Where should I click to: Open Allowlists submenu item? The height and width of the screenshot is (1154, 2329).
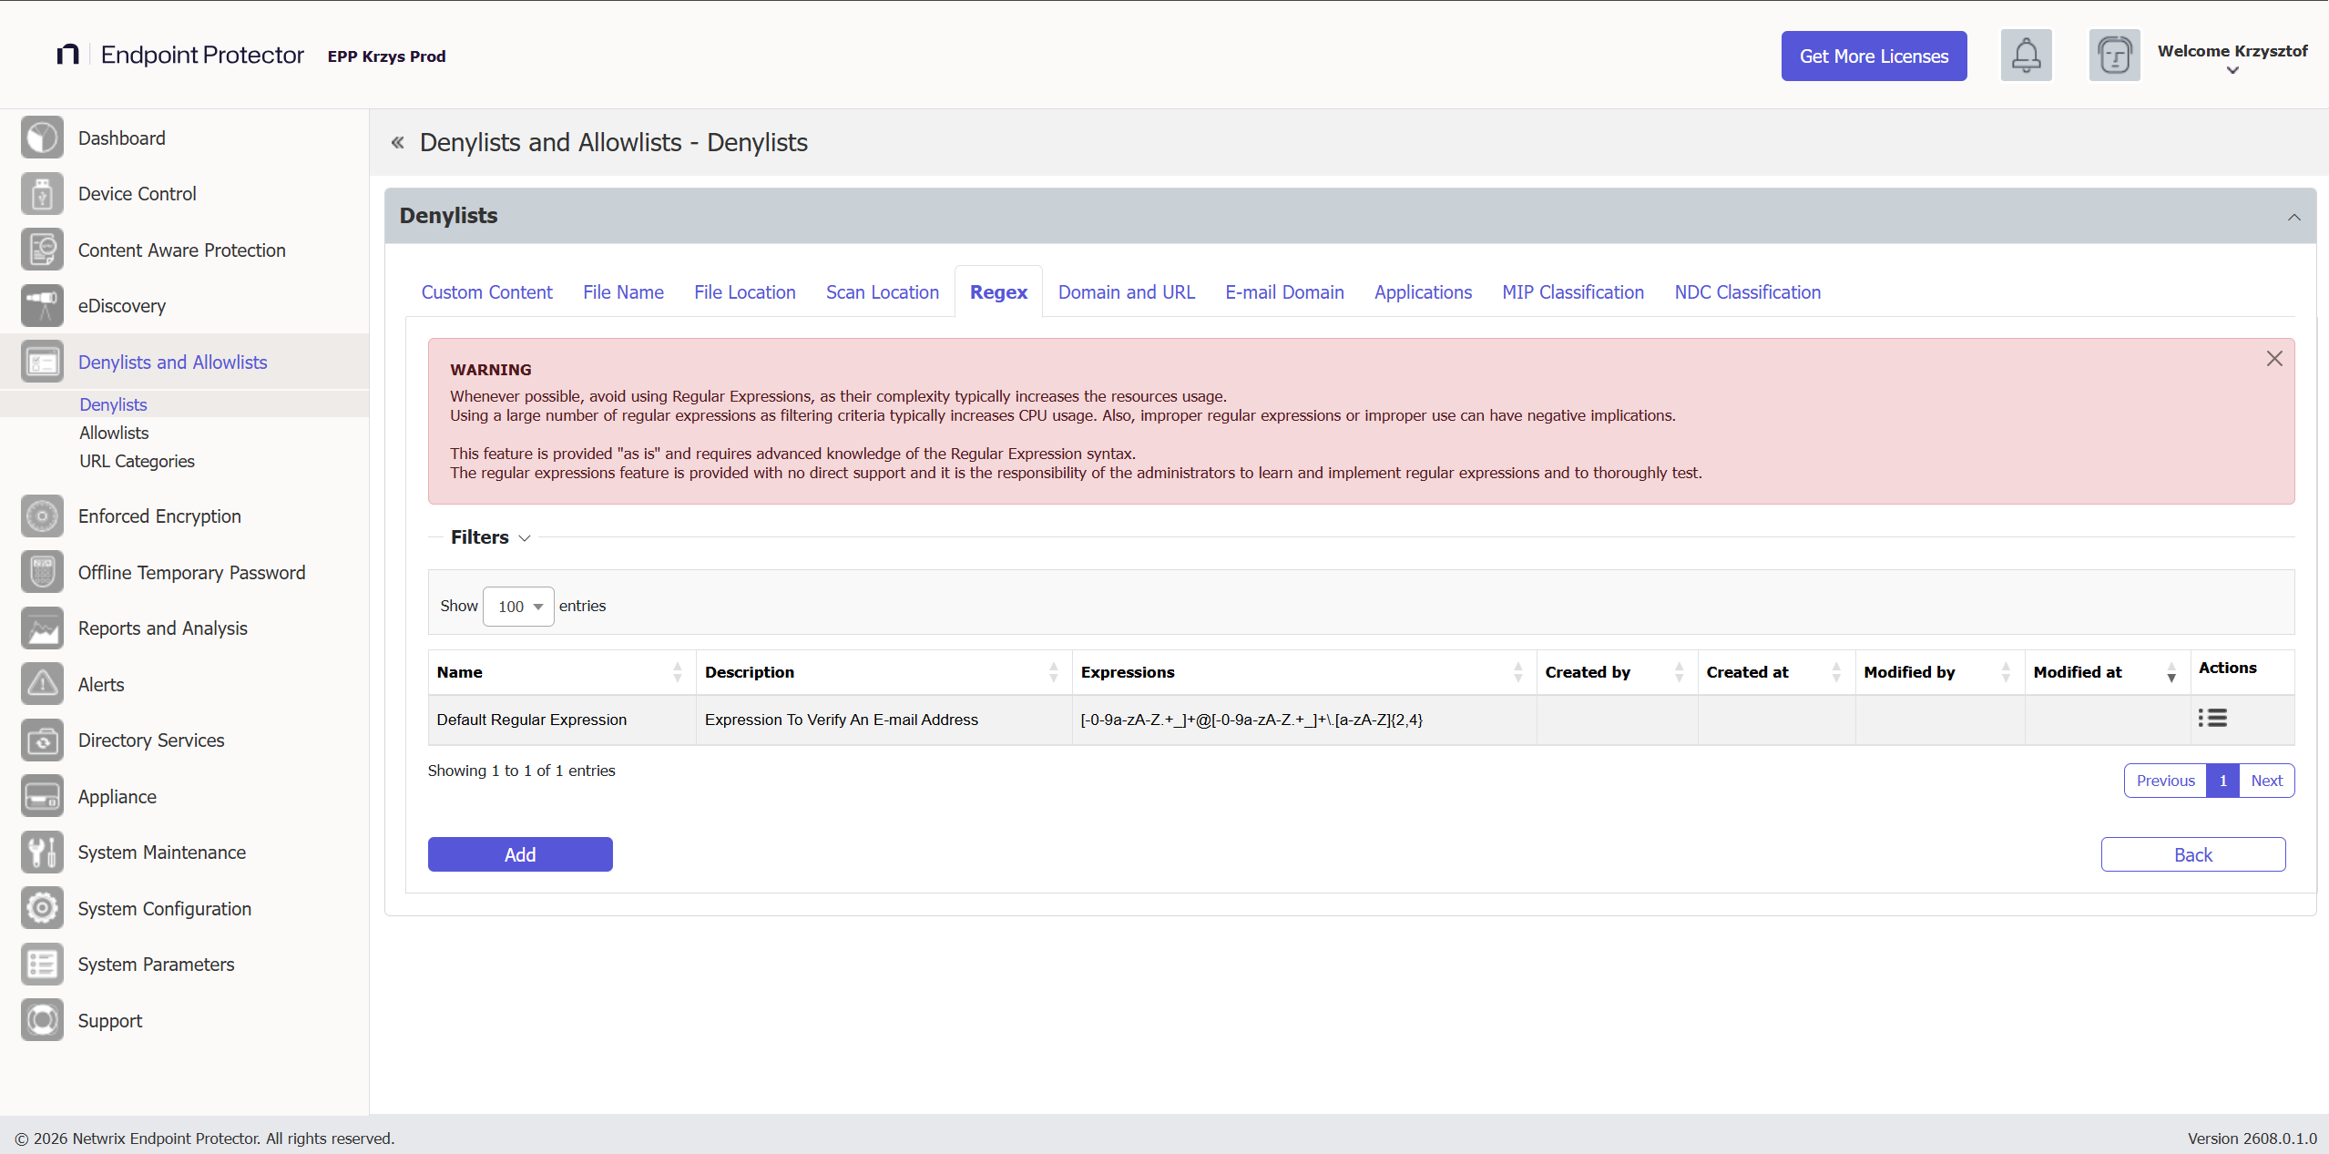coord(114,433)
